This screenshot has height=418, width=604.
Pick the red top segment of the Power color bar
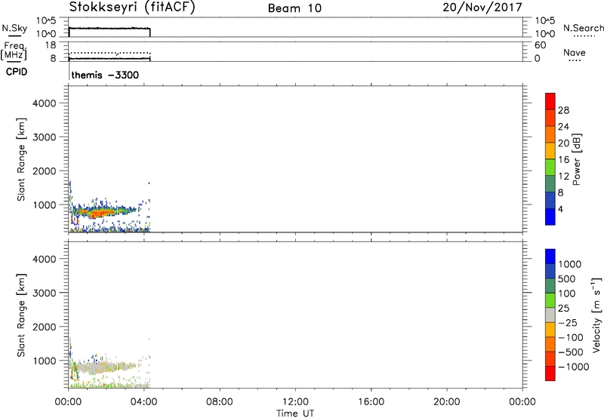coord(550,101)
